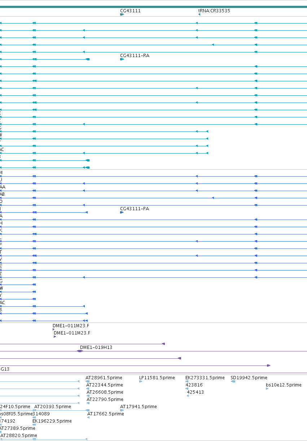The image size is (307, 441).
Task: Click the AT27389.5prime EST label
Action: coord(18,428)
